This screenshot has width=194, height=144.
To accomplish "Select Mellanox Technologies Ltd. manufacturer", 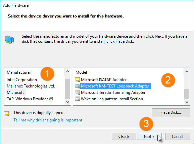I will [x=31, y=86].
